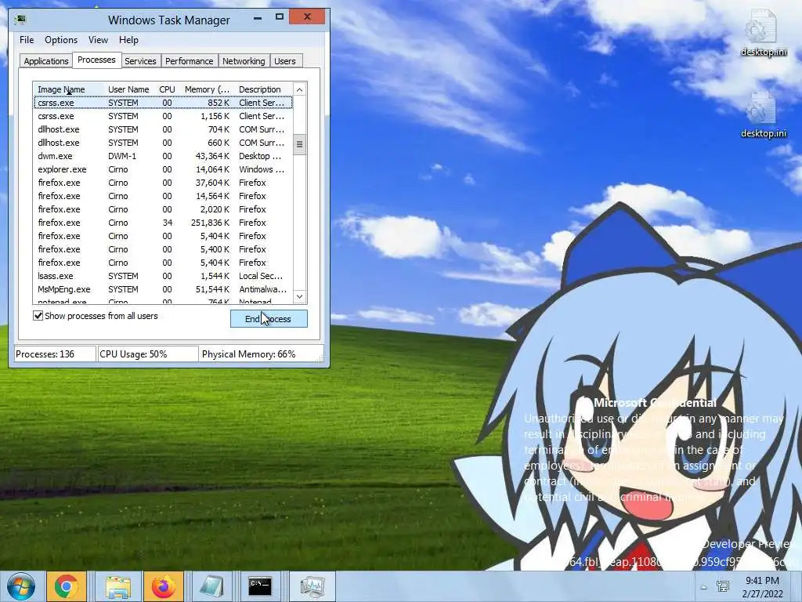This screenshot has height=602, width=802.
Task: Sort by the Description column header
Action: click(263, 89)
